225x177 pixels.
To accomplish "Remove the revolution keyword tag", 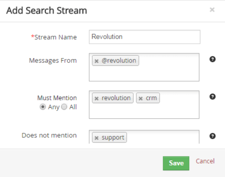I will (x=97, y=98).
